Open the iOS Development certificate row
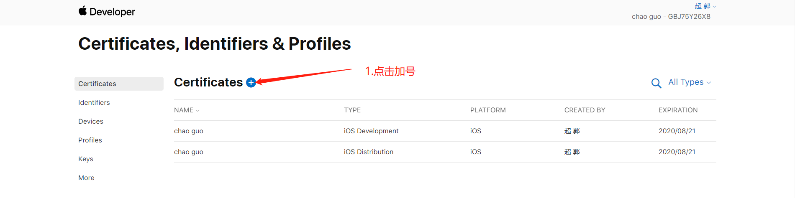The width and height of the screenshot is (795, 198). pyautogui.click(x=445, y=131)
